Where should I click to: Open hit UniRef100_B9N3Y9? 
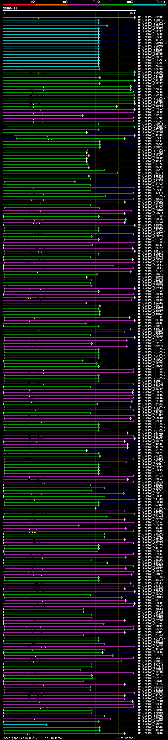[x=151, y=20]
